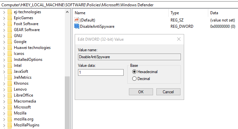
Task: Click the tree pane scrollbar thumb
Action: 67,103
